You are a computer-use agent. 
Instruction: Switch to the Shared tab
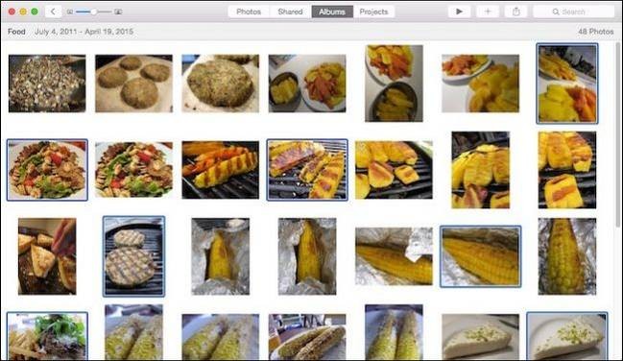(x=290, y=12)
